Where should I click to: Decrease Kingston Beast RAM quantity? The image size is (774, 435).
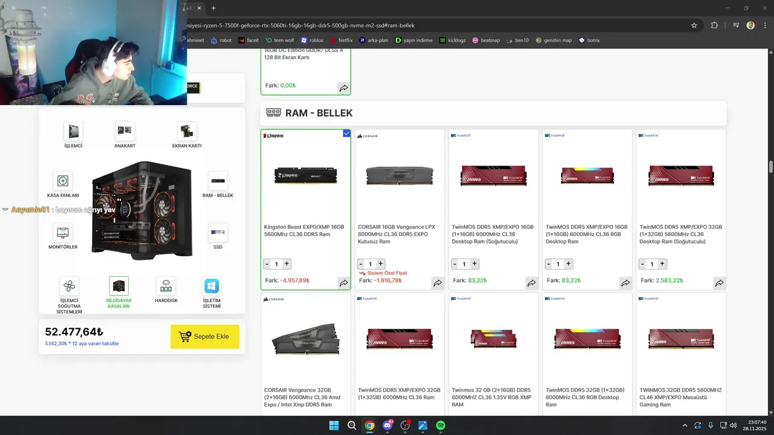[x=267, y=264]
